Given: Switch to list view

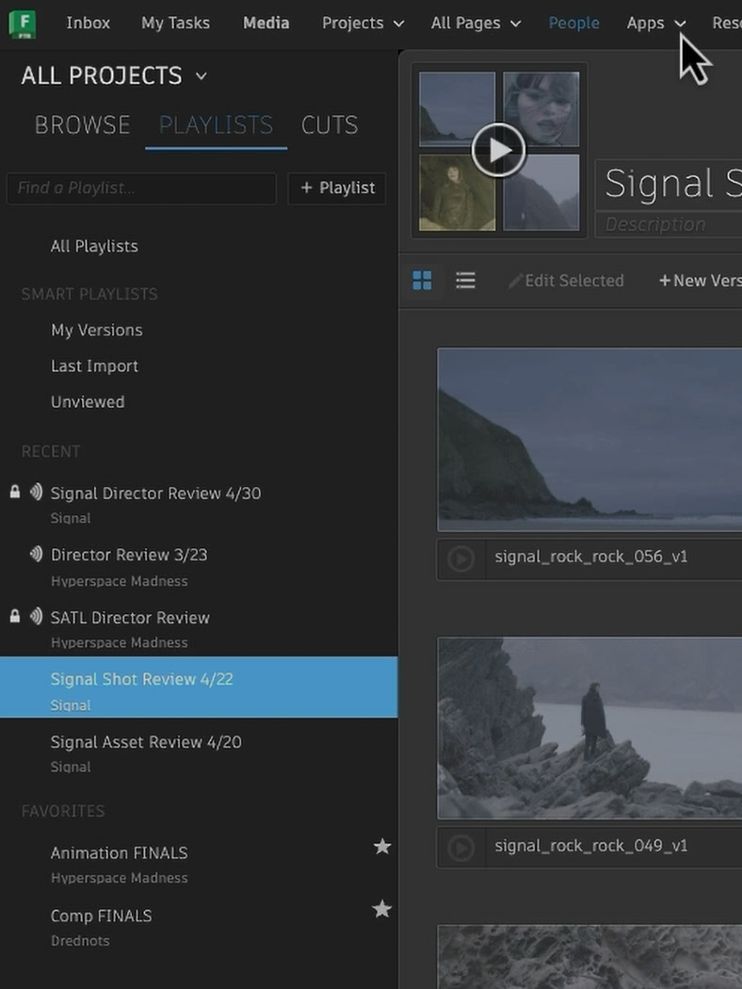Looking at the screenshot, I should click(465, 280).
